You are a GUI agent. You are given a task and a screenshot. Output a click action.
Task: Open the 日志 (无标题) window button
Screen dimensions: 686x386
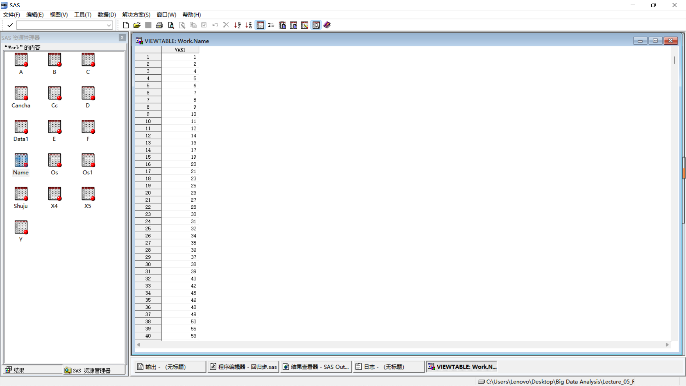(388, 367)
